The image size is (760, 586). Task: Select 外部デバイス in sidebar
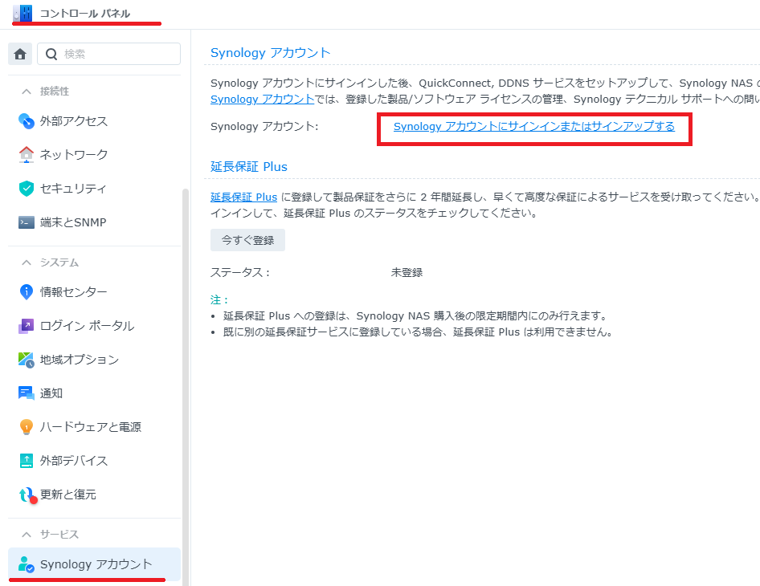click(74, 461)
